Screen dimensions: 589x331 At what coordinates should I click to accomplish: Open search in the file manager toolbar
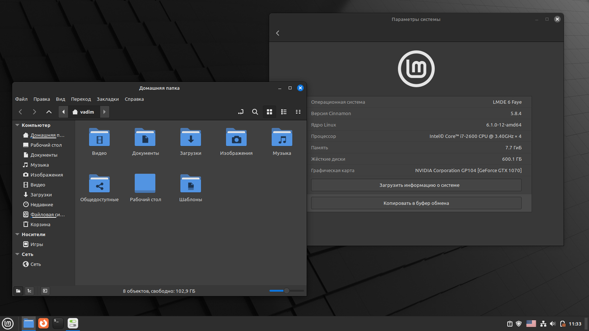[255, 112]
